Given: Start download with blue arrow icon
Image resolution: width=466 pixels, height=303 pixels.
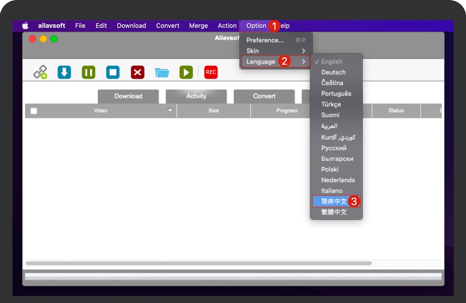Looking at the screenshot, I should (64, 72).
